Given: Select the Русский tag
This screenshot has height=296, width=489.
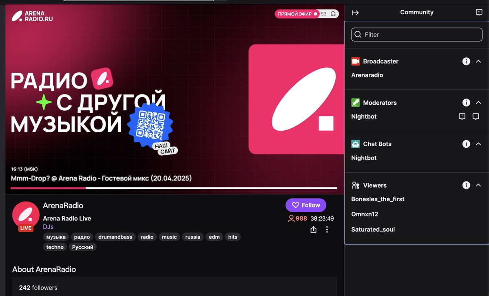Looking at the screenshot, I should 83,247.
